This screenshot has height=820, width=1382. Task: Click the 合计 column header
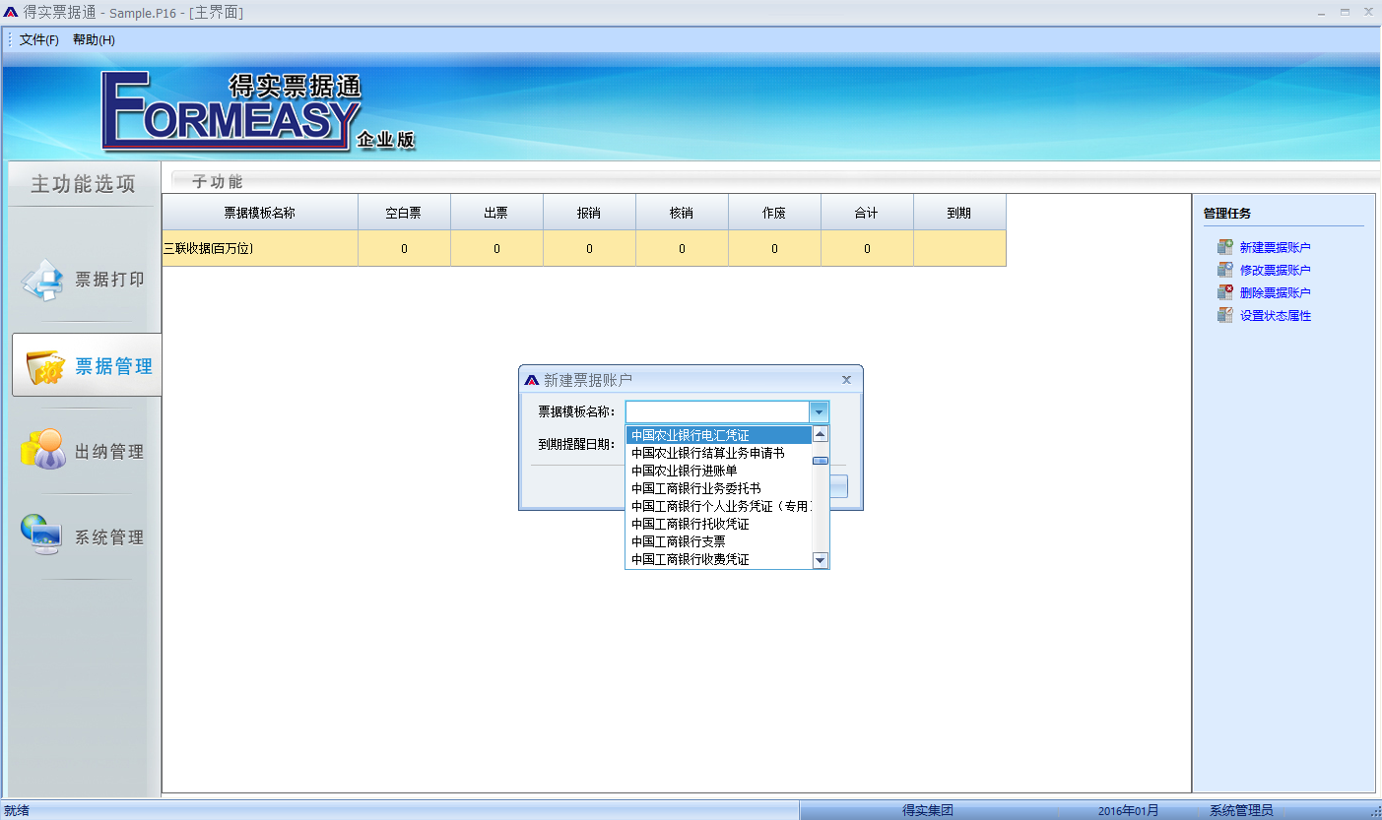pos(867,213)
